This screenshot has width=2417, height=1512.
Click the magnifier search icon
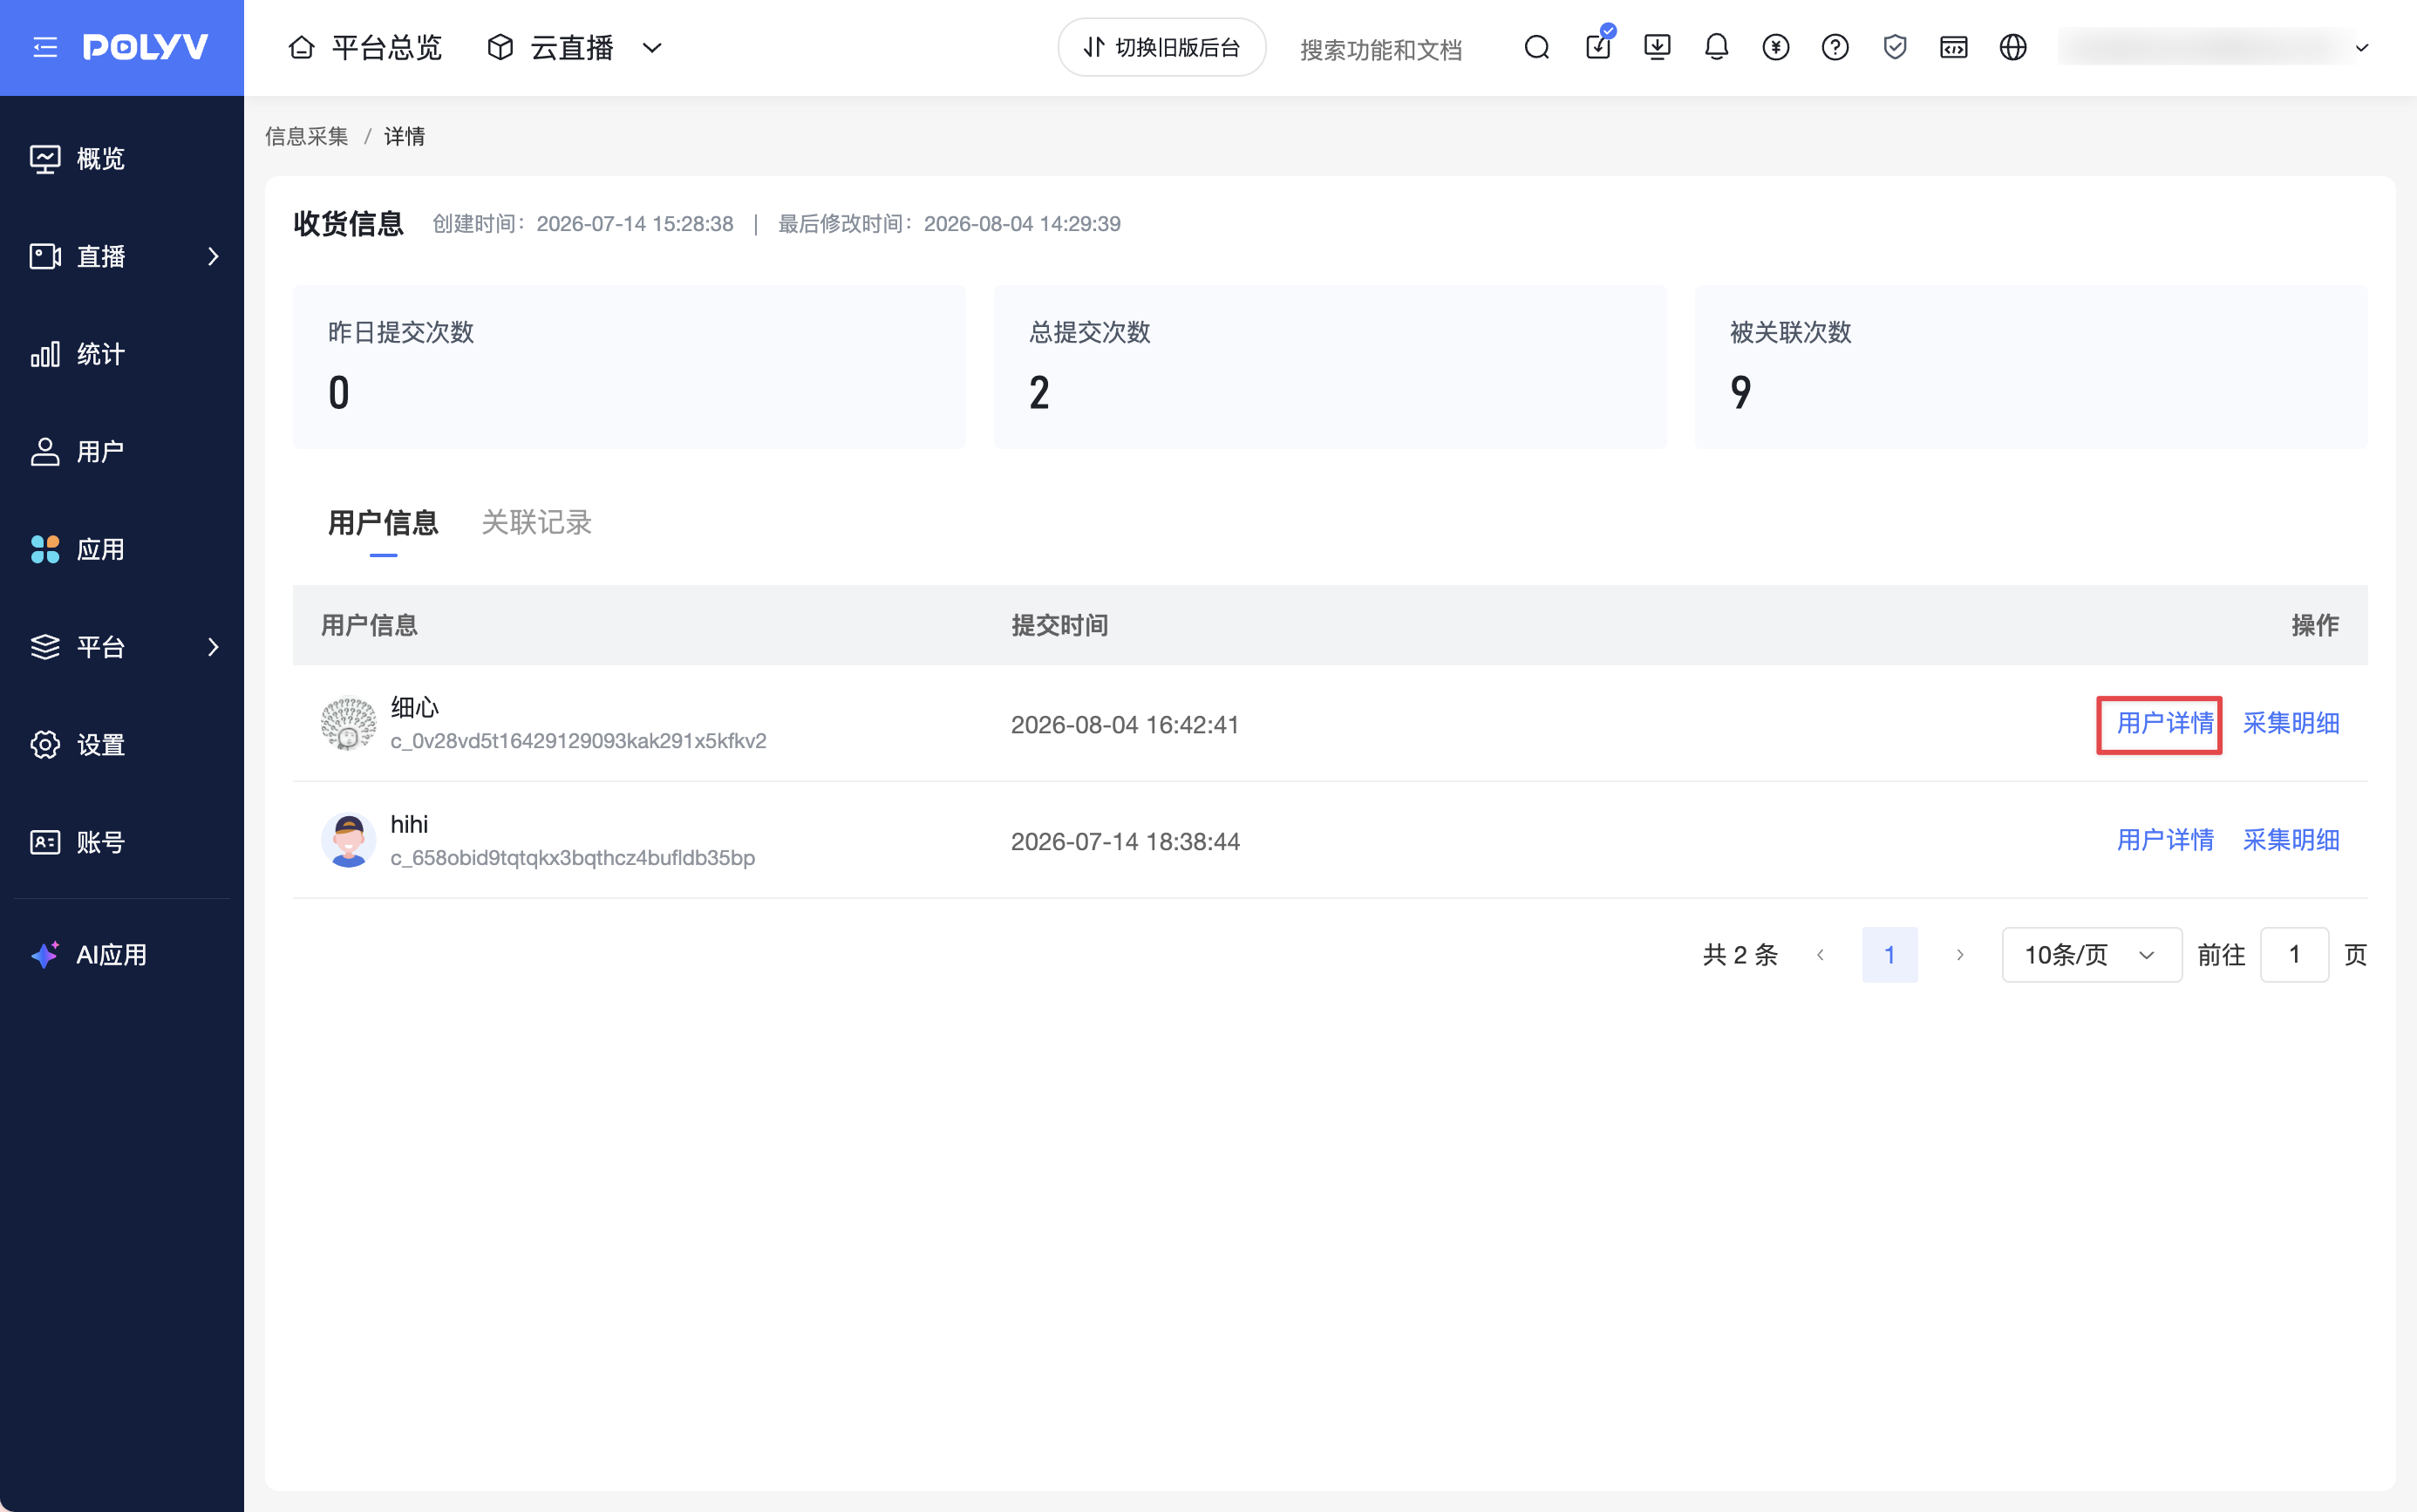point(1537,47)
